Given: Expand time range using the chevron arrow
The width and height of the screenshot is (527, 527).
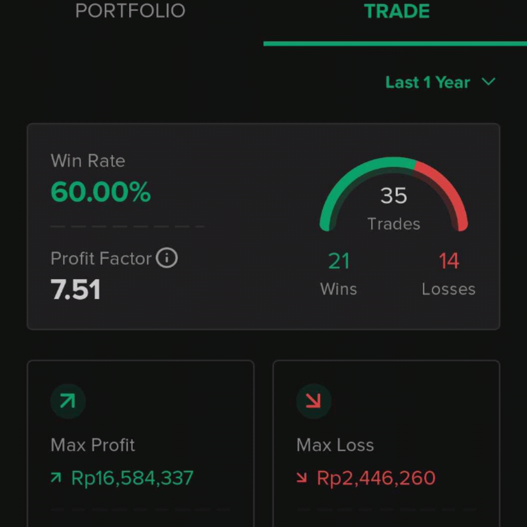Looking at the screenshot, I should tap(489, 81).
